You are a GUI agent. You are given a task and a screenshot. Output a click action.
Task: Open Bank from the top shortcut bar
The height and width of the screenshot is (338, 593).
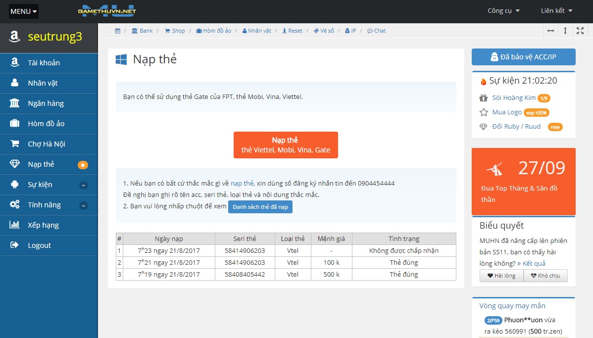tap(142, 31)
